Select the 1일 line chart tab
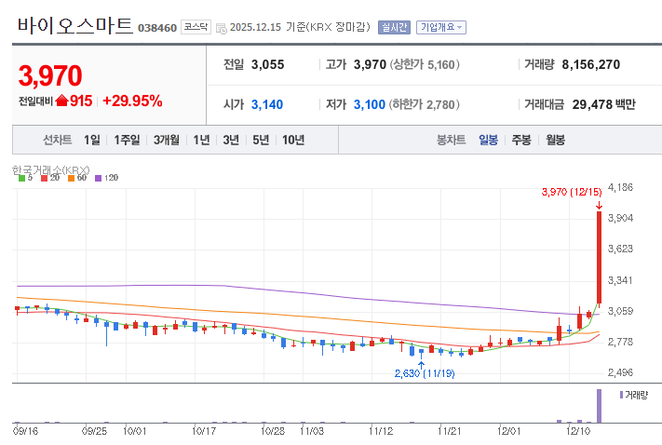This screenshot has width=662, height=445. coord(91,140)
